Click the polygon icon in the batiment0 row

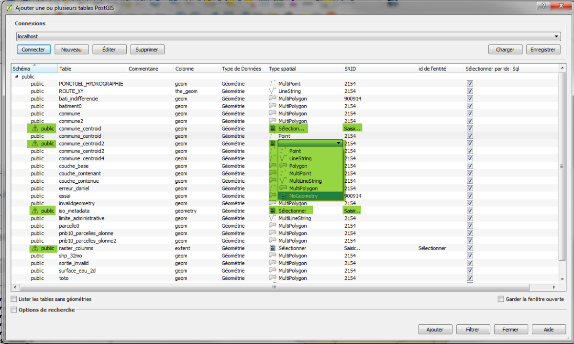tap(273, 106)
